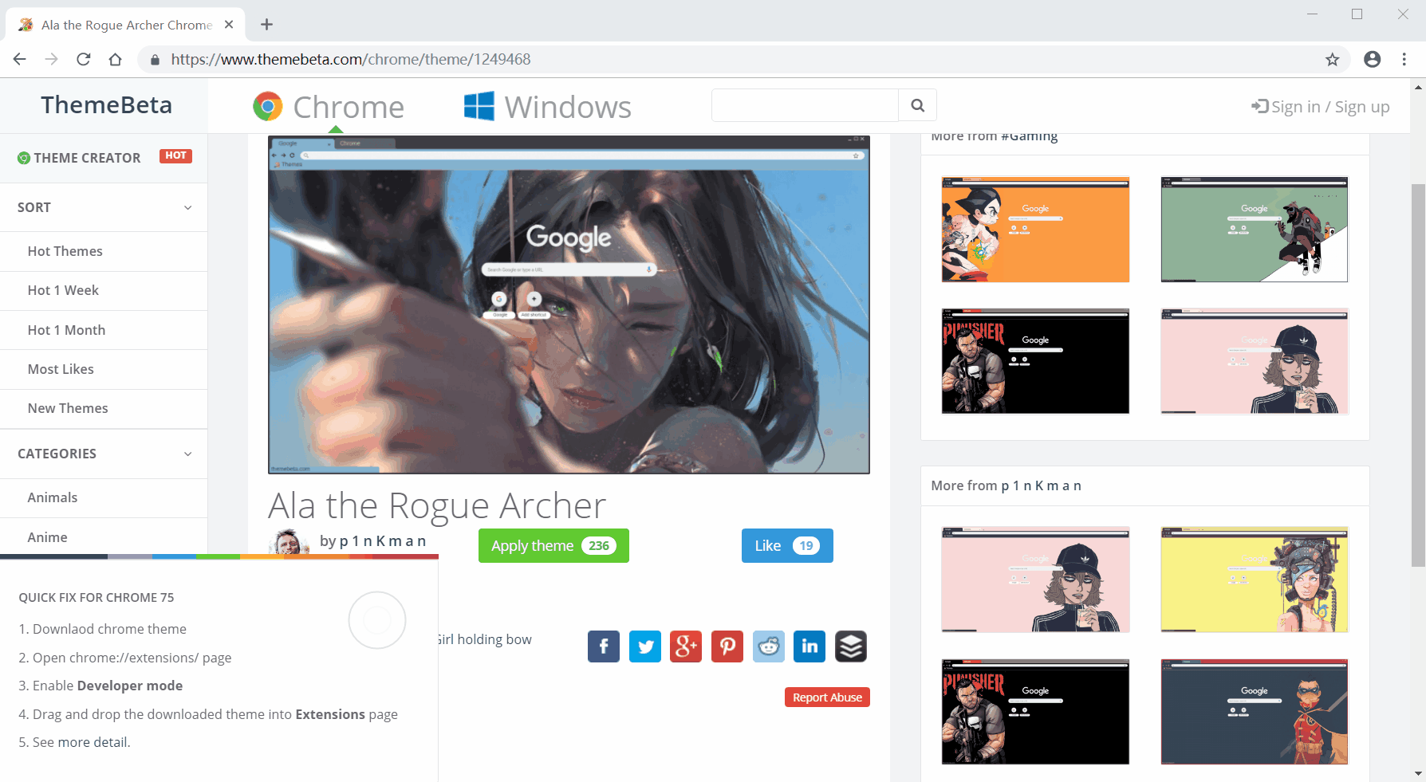
Task: Collapse the SORT section
Action: (104, 207)
